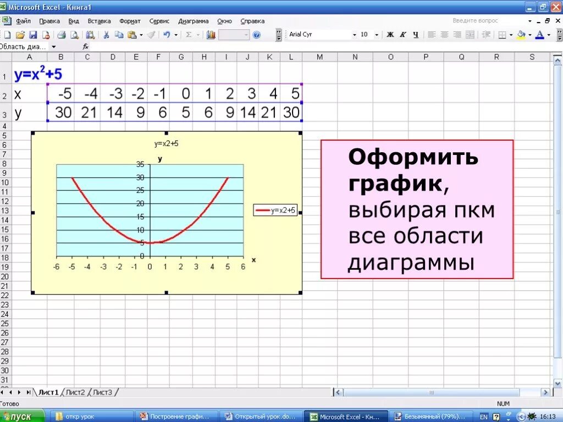Toggle align right
Screen dimensions: 563x422
point(457,35)
